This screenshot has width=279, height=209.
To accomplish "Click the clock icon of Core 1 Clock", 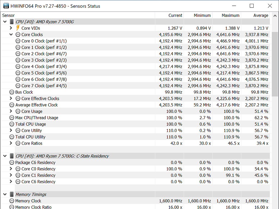I will pos(18,47).
